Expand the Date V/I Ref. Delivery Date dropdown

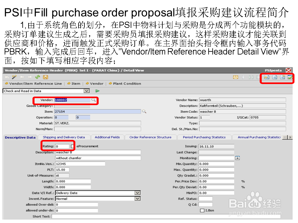coord(137,193)
